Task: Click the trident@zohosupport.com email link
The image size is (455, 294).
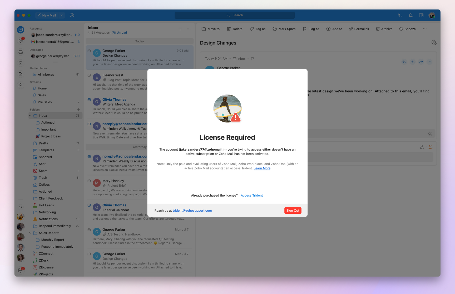Action: pos(192,211)
